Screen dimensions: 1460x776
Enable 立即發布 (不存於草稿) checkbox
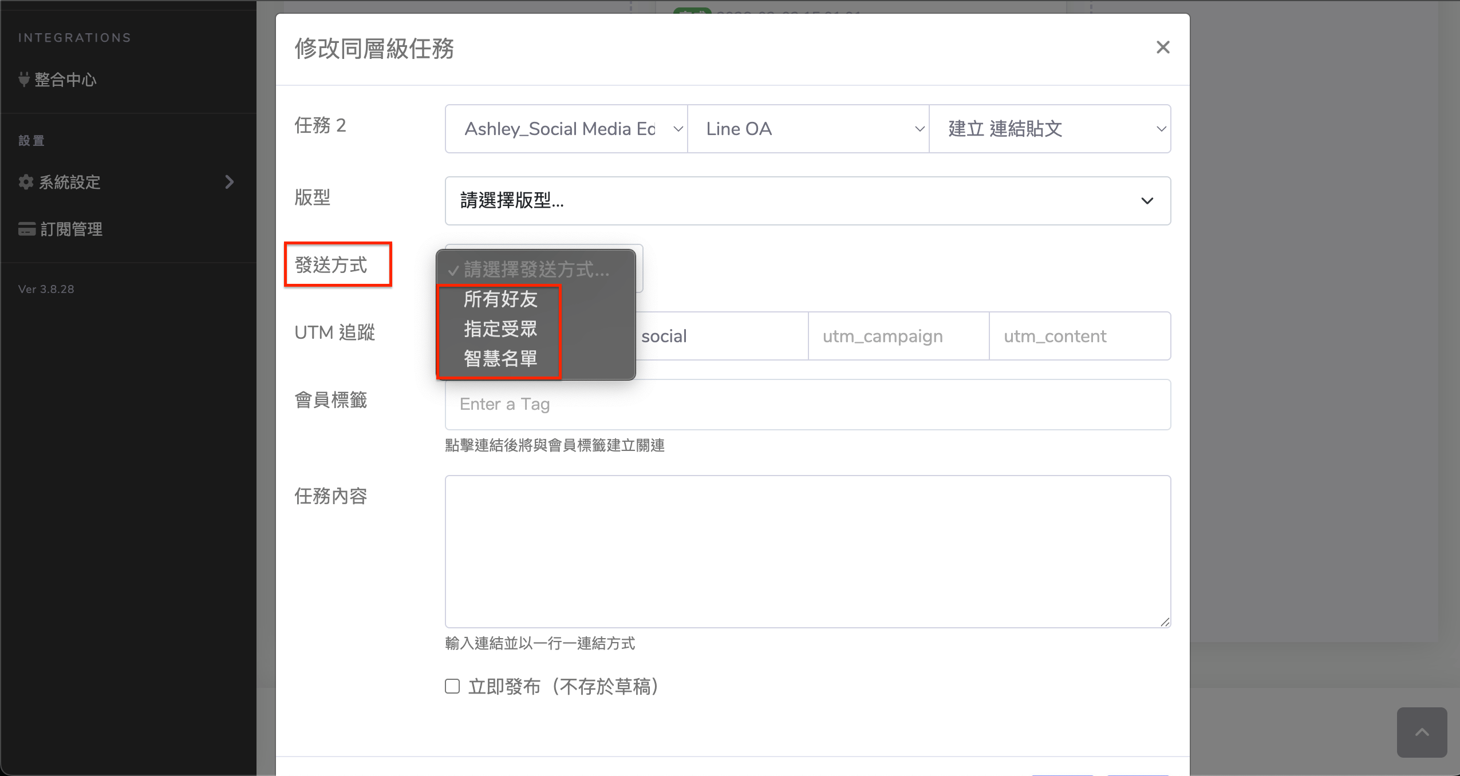(x=452, y=686)
